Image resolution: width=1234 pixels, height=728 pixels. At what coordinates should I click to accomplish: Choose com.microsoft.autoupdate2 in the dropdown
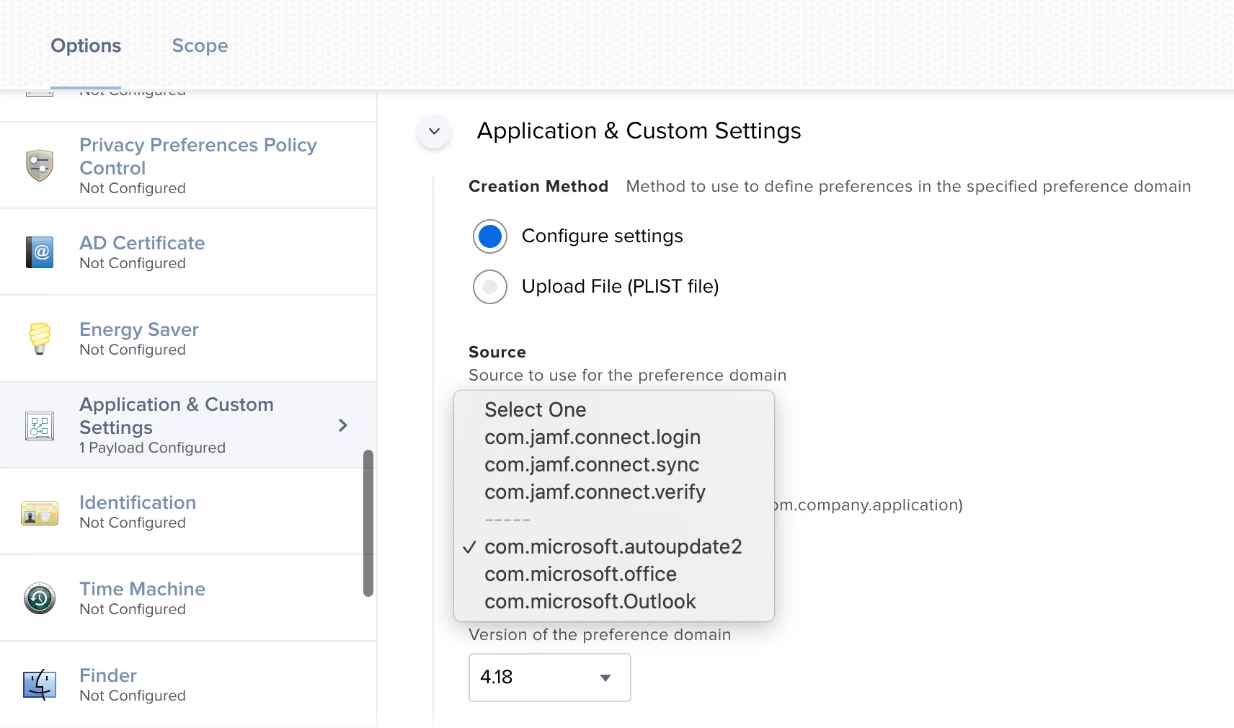click(614, 546)
